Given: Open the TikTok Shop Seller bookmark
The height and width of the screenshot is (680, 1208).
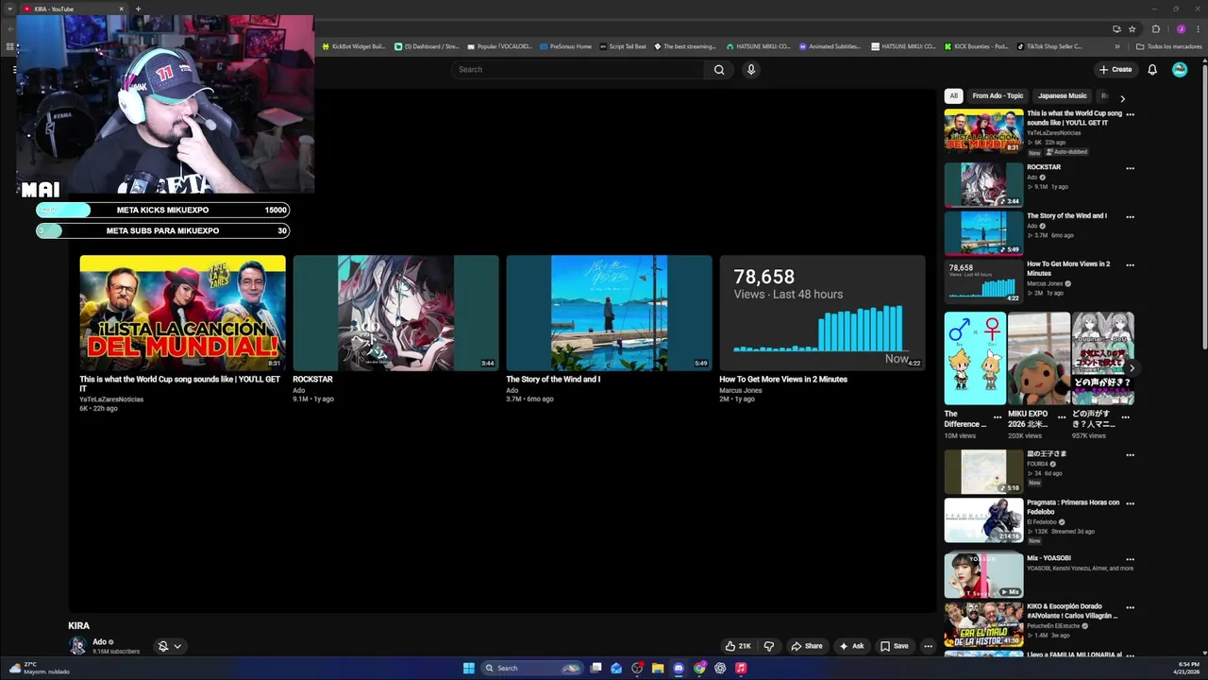Looking at the screenshot, I should click(x=1049, y=46).
